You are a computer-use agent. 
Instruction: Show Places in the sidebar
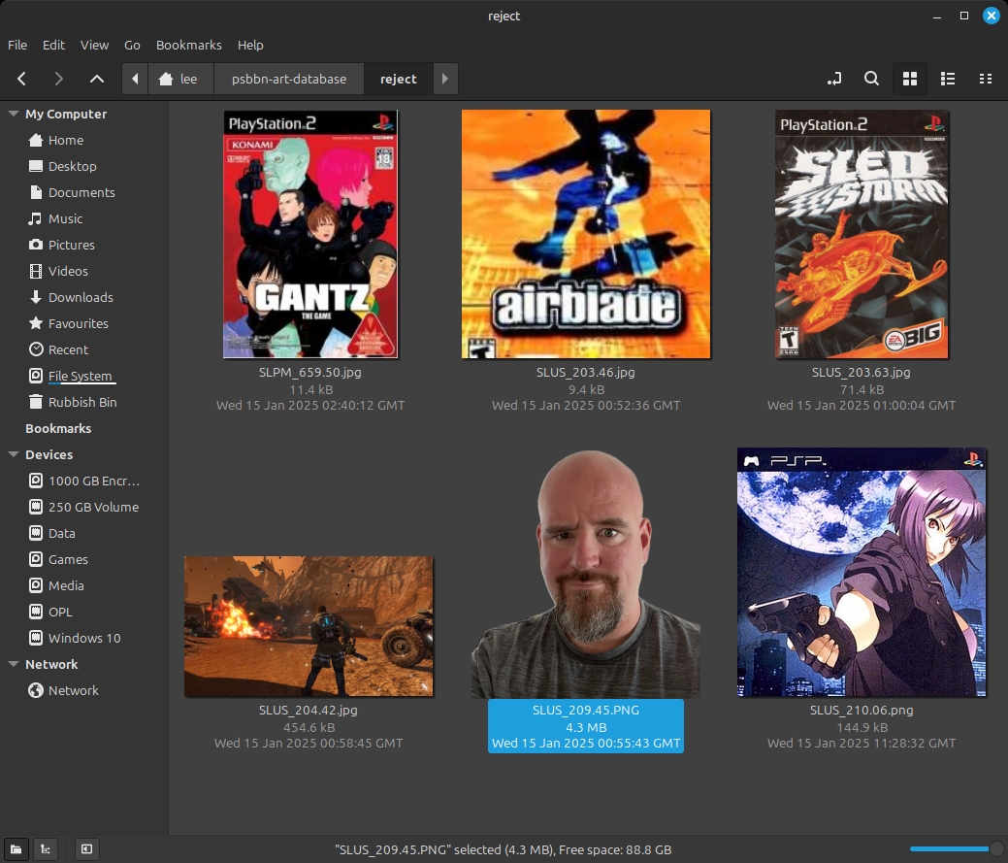[x=16, y=849]
